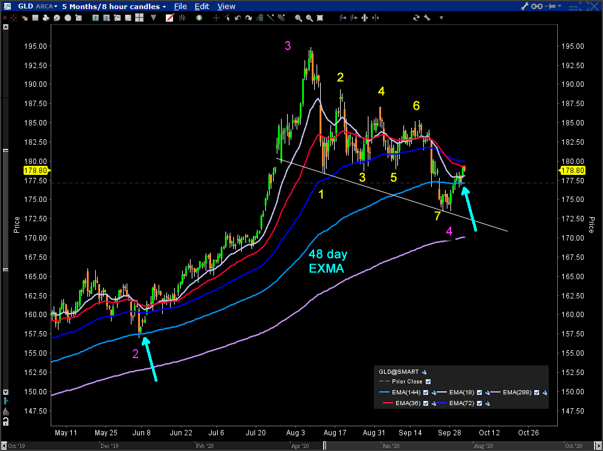
Task: Click the bar-with-right-arrow spacing icon
Action: (x=343, y=17)
